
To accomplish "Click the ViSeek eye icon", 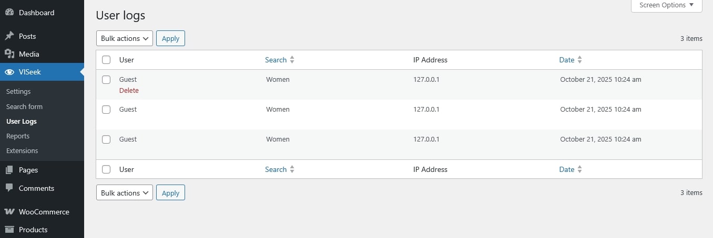I will [9, 72].
